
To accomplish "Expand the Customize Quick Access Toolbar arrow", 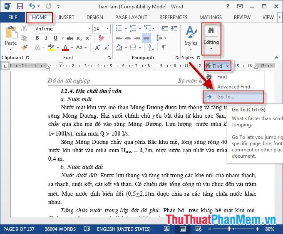I will click(58, 7).
